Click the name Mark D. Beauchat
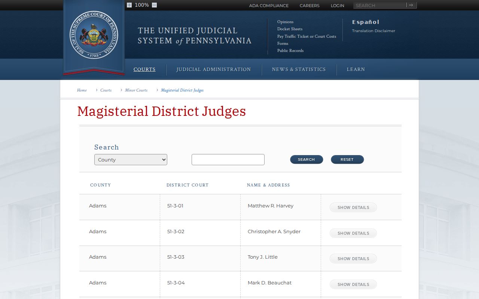The image size is (479, 299). (269, 283)
